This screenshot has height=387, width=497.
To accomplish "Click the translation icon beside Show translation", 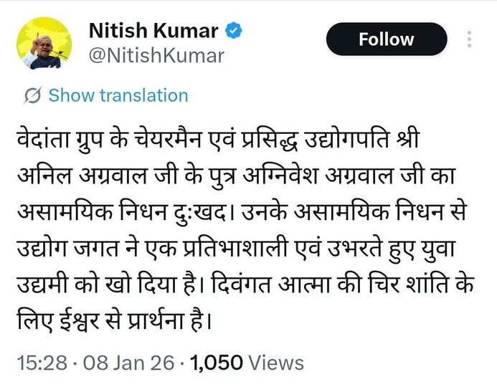I will pos(33,95).
